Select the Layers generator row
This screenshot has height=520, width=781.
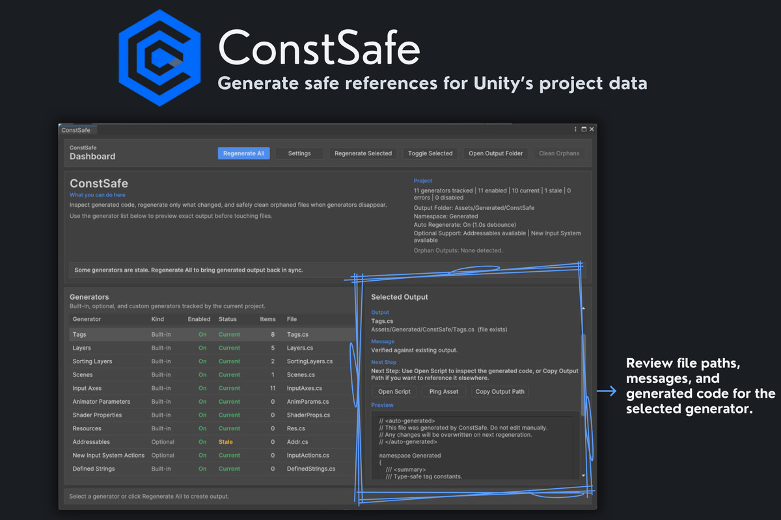click(212, 348)
